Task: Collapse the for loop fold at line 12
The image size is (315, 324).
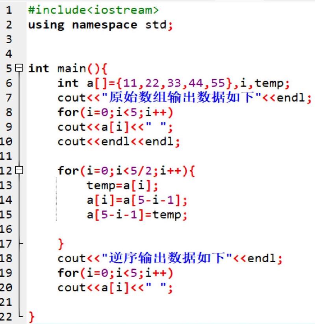Action: point(19,170)
